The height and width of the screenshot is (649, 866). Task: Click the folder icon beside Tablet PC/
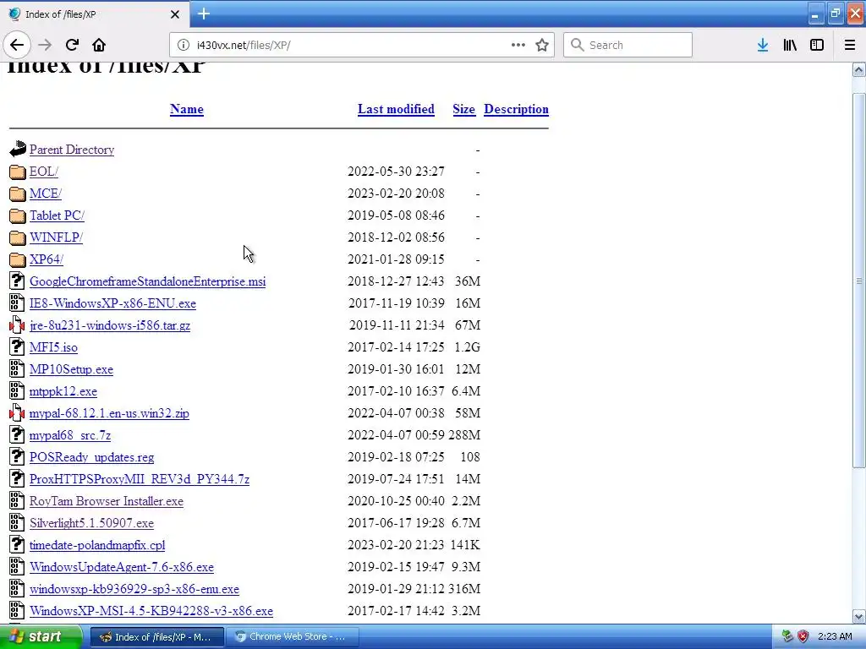[18, 215]
